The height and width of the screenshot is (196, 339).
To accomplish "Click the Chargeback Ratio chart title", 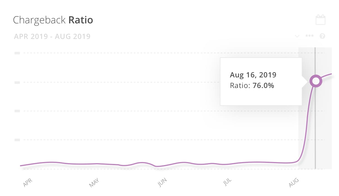I will click(x=53, y=20).
